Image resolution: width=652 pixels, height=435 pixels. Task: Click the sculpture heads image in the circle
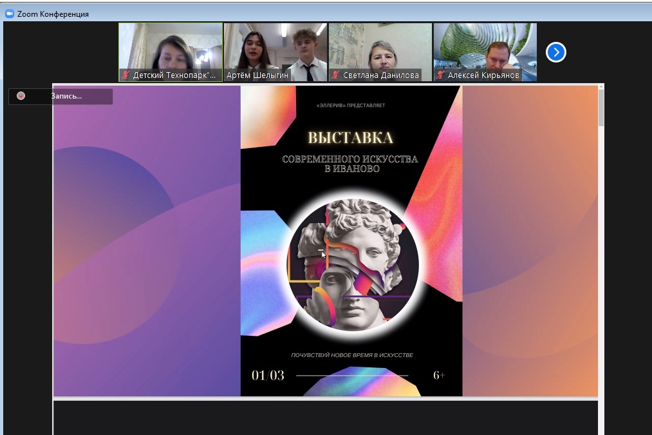point(352,266)
